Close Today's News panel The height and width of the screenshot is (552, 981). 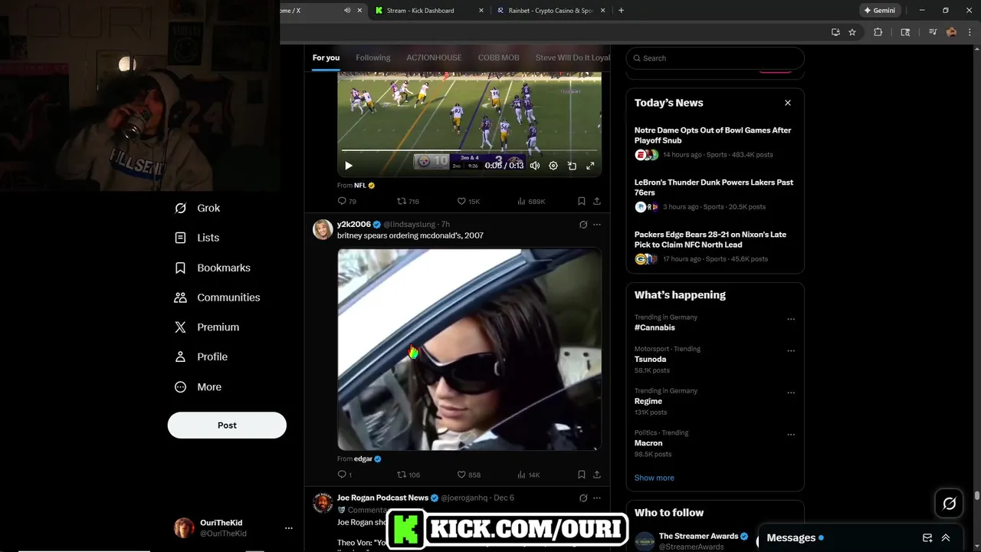point(787,103)
